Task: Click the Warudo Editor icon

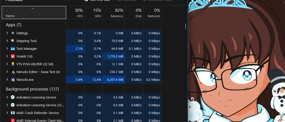Action: pyautogui.click(x=13, y=72)
